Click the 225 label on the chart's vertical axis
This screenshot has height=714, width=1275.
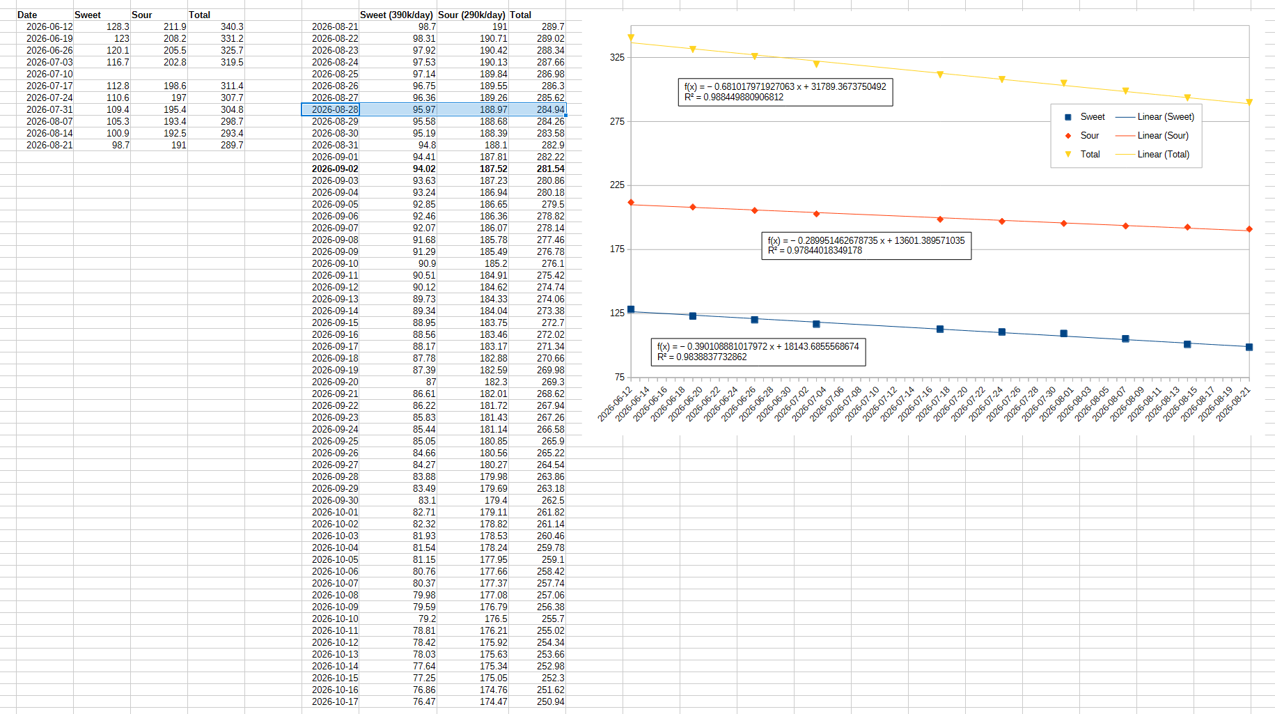[x=617, y=185]
